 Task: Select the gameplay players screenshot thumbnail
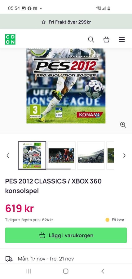[61, 156]
